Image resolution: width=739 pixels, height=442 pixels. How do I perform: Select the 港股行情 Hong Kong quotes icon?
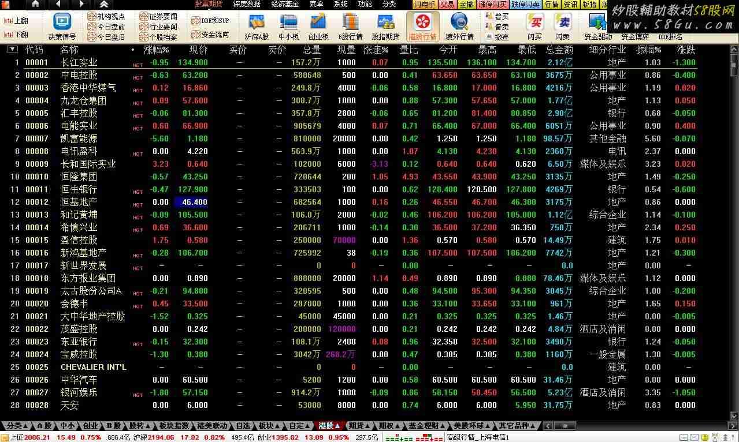422,27
